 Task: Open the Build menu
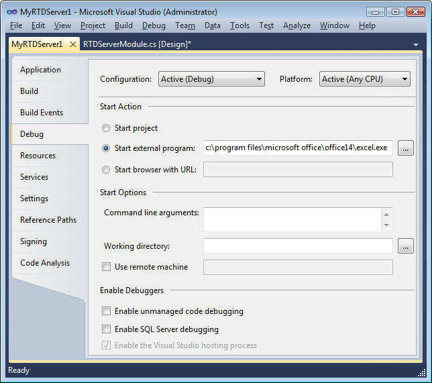pyautogui.click(x=123, y=25)
